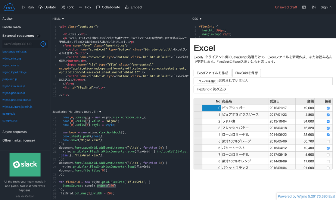Check 値引 checkbox for 果汁100%グレープ row
336x200 pixels.
(328, 142)
